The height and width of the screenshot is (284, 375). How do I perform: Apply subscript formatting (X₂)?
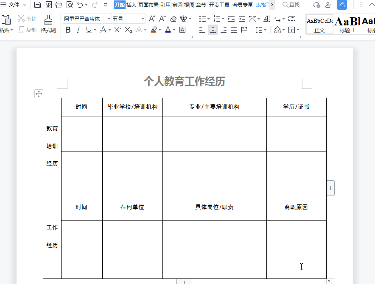129,30
